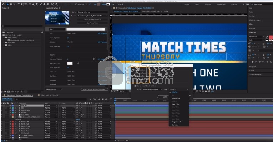Adjust the Number of Matches slider
Image resolution: width=273 pixels, height=142 pixels.
94,59
